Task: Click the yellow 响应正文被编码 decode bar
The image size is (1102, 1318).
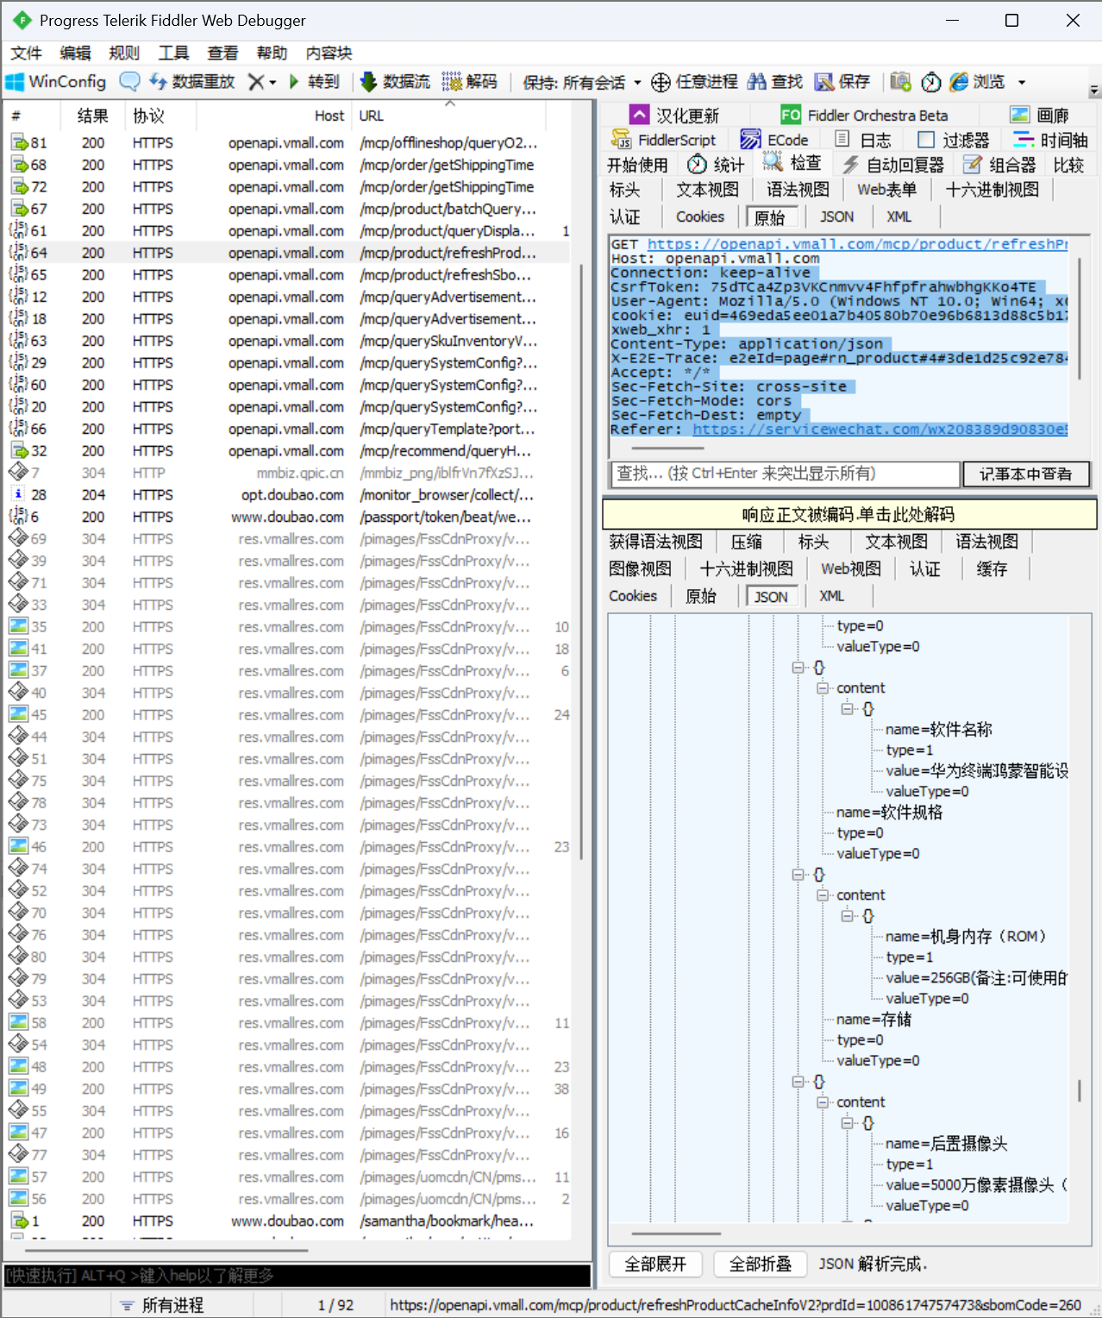Action: tap(848, 514)
